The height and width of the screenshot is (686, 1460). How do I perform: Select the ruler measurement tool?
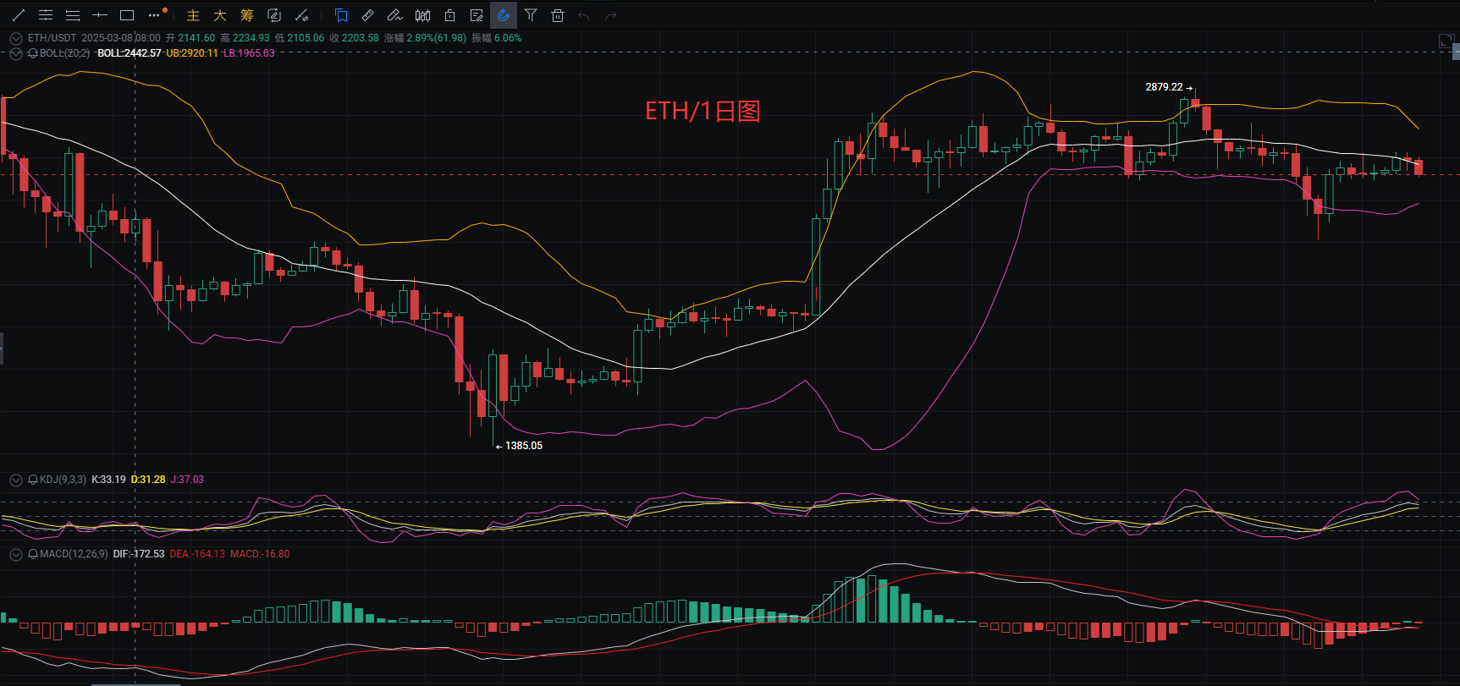tap(368, 15)
